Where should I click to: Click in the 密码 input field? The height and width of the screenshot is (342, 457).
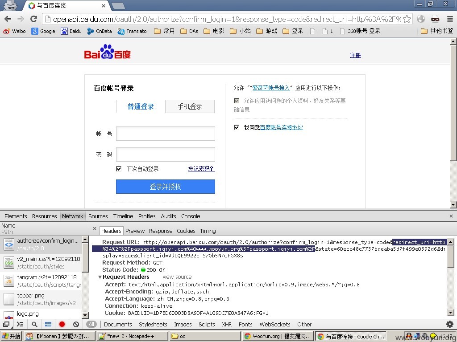tap(165, 155)
